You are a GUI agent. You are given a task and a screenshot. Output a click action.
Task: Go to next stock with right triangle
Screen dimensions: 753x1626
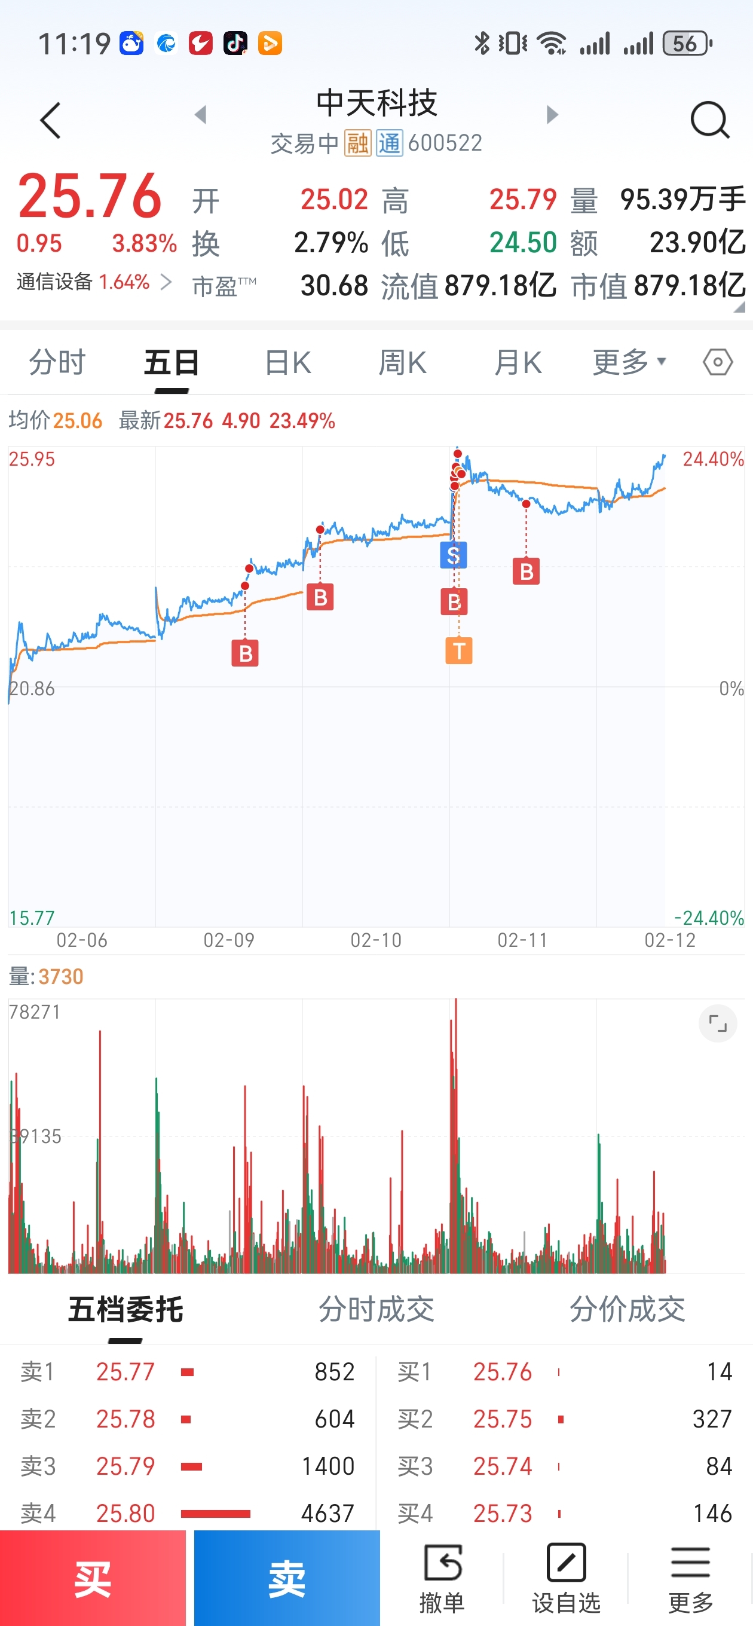[552, 115]
